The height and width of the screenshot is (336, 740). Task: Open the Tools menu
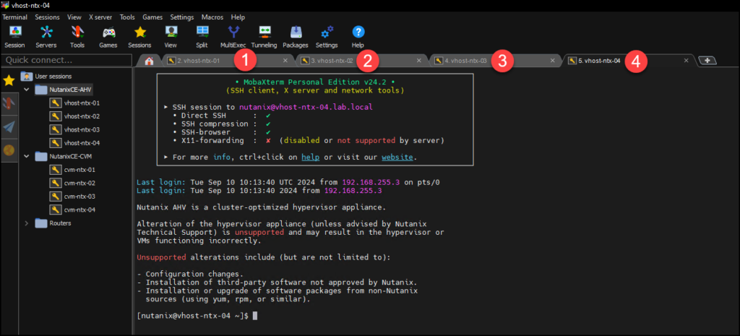click(127, 17)
